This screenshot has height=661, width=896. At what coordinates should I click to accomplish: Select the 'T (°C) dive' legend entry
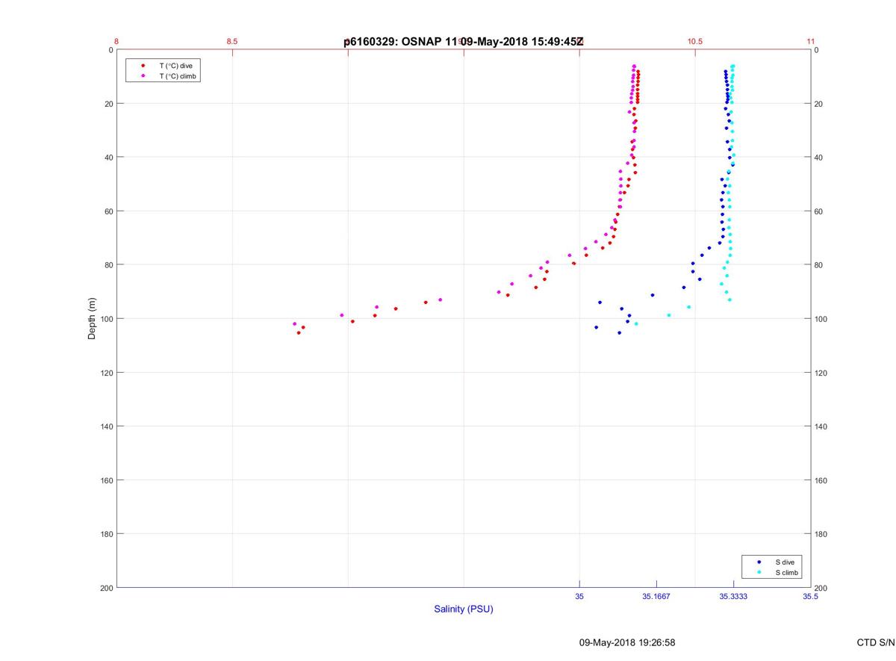point(175,66)
